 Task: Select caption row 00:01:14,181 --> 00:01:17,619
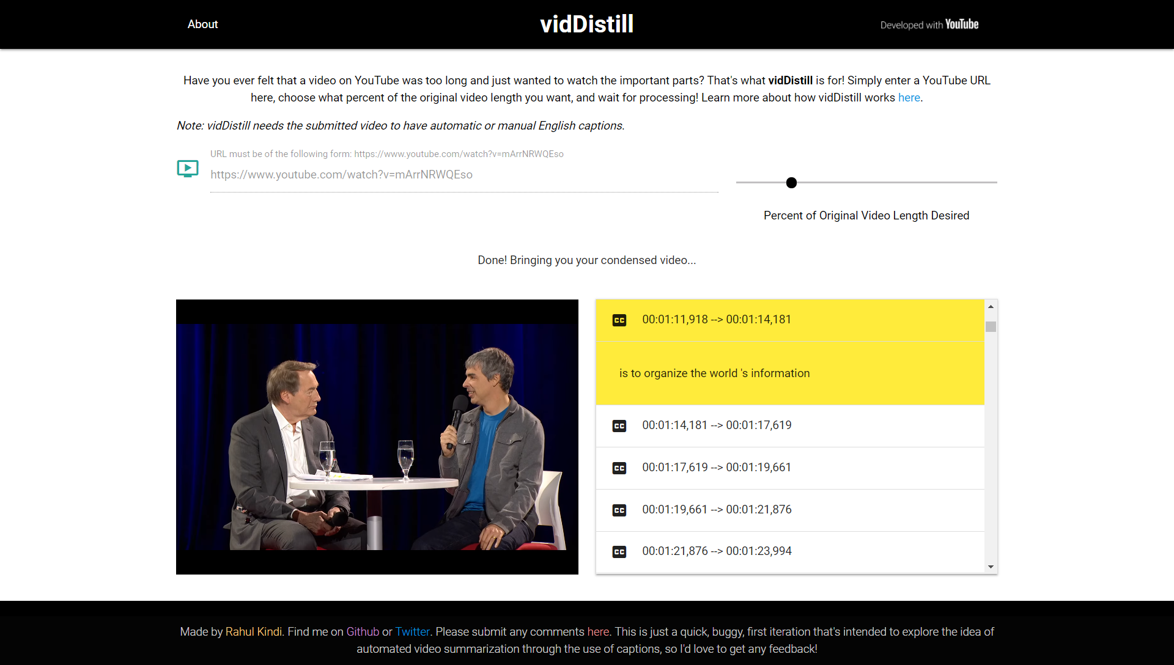coord(789,426)
